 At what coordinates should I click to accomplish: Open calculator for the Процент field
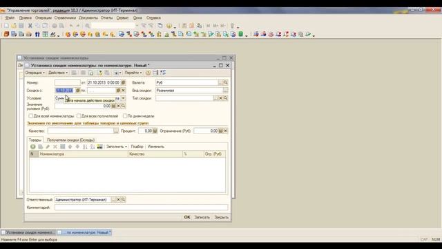[x=155, y=131]
